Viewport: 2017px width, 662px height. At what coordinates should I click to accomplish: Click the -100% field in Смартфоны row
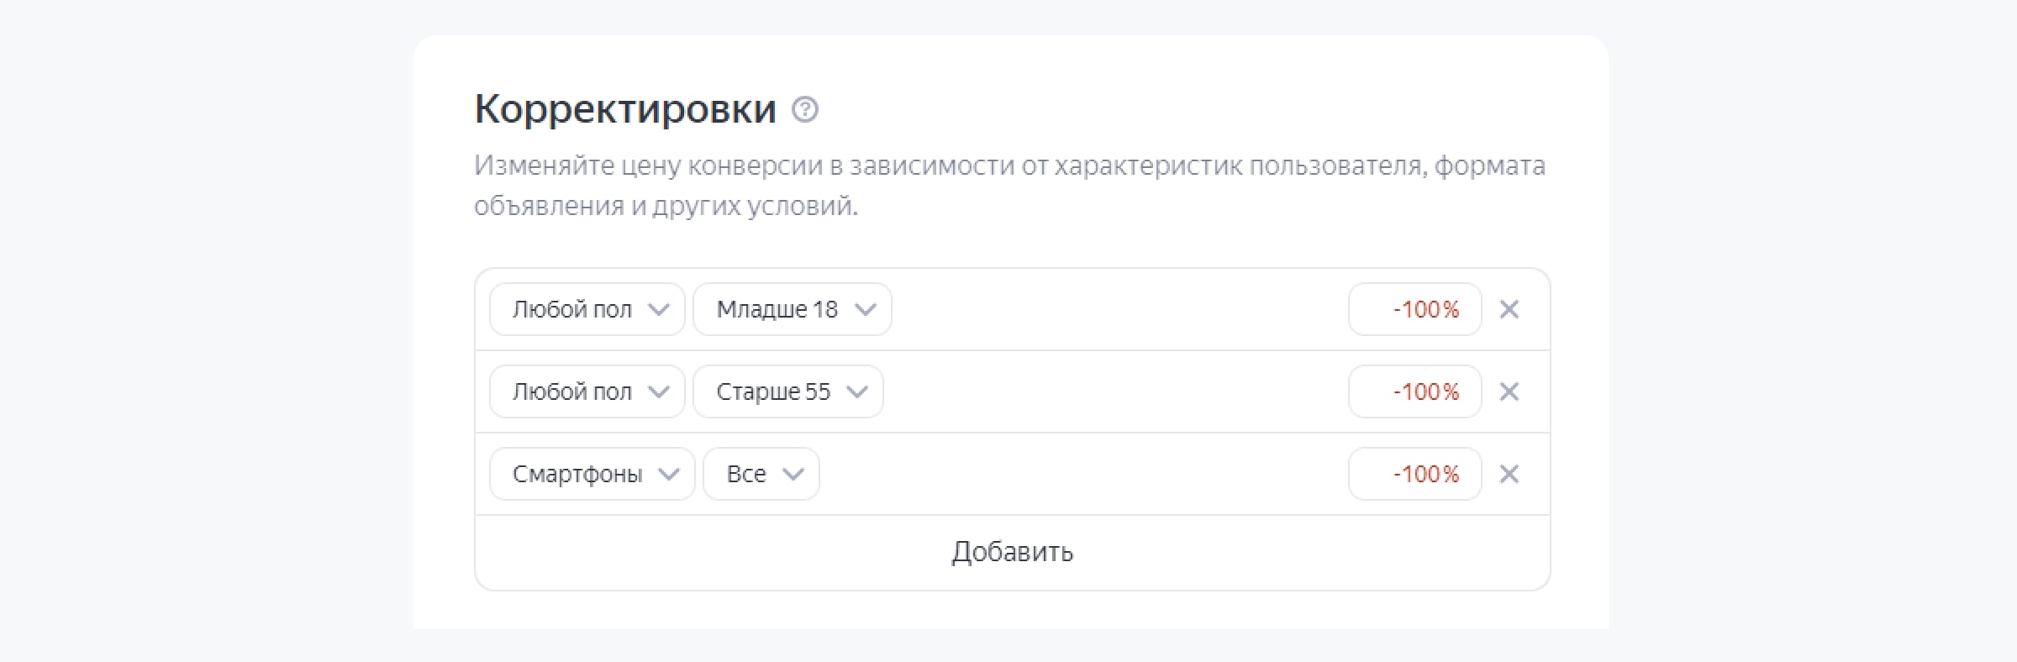[x=1414, y=474]
